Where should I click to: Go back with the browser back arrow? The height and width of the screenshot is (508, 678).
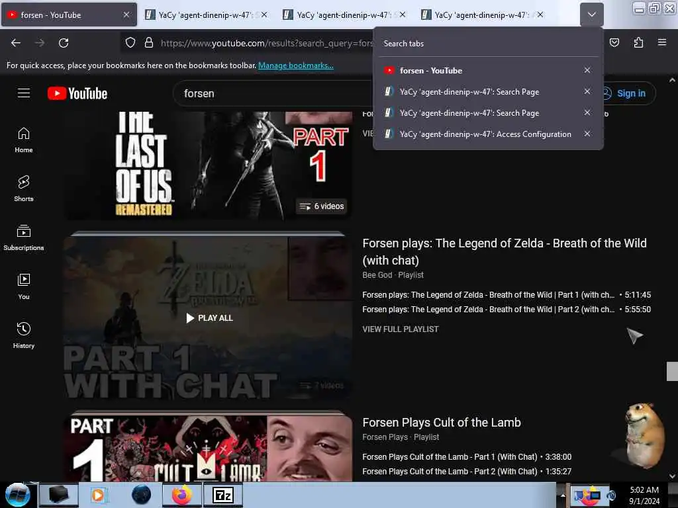click(x=16, y=43)
